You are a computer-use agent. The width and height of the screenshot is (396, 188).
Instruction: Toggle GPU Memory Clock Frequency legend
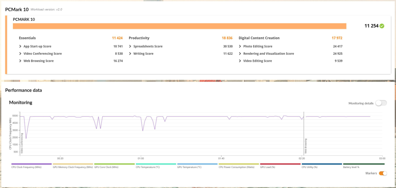coord(73,164)
